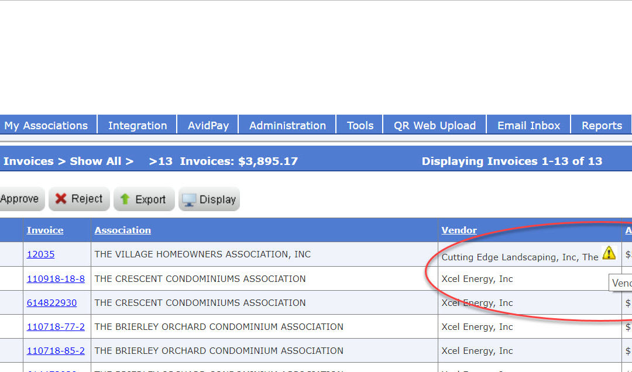Click the red X Reject button
Screen dimensions: 632x372
tap(79, 199)
